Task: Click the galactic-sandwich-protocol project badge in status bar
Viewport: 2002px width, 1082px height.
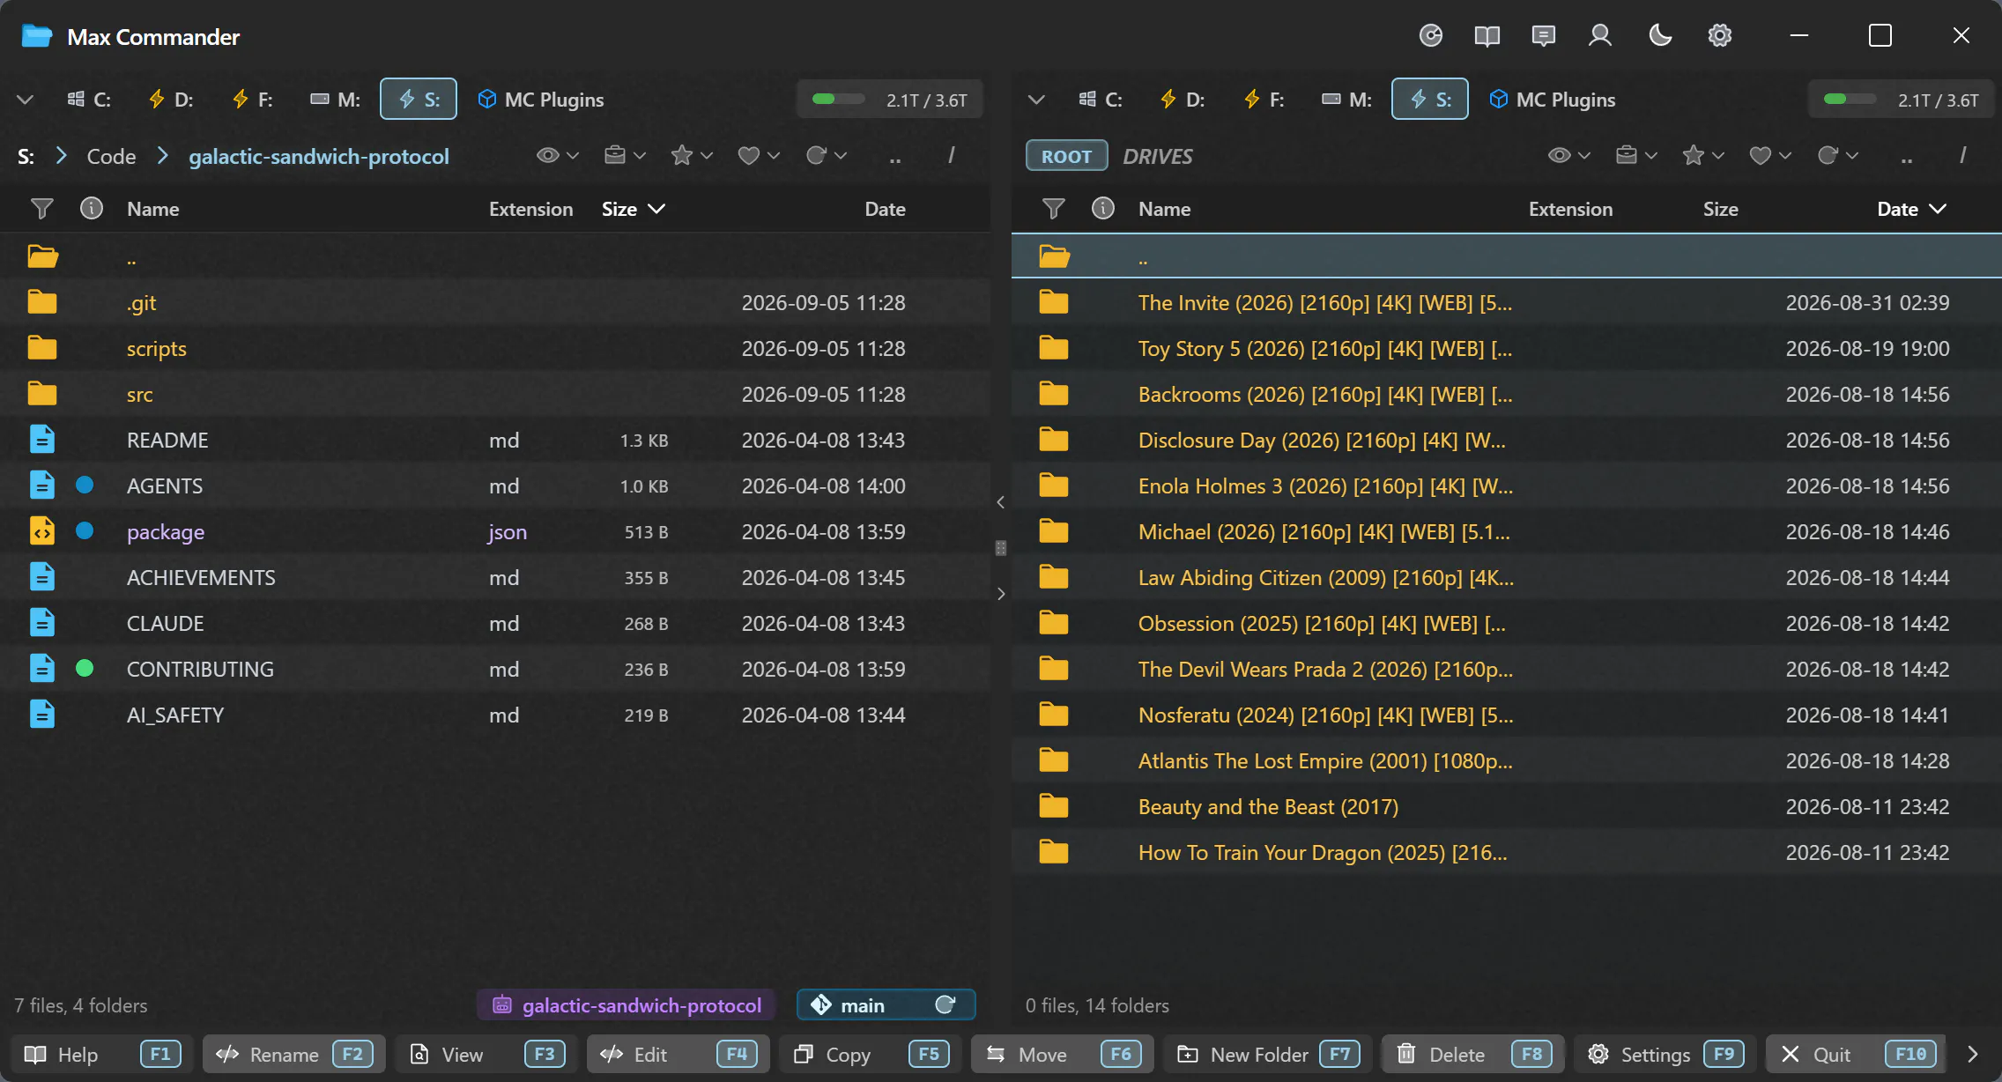Action: pos(627,1004)
